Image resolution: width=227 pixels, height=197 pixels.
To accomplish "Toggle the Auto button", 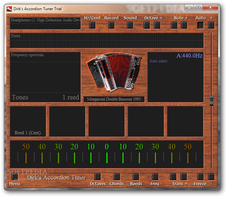I will point(200,25).
